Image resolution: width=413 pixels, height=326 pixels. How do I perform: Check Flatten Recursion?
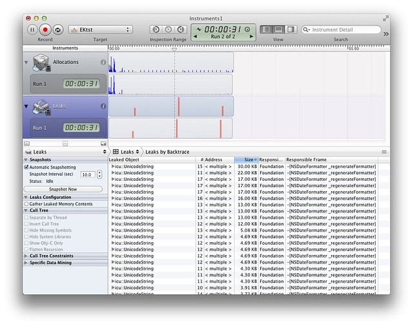coord(26,249)
